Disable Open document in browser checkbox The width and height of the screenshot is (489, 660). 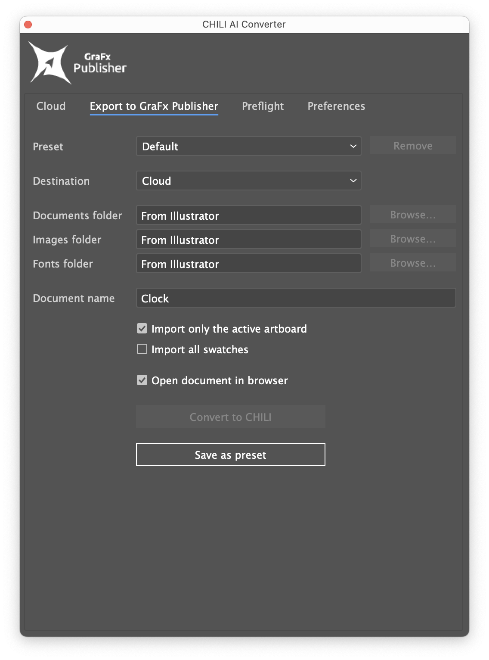point(142,380)
